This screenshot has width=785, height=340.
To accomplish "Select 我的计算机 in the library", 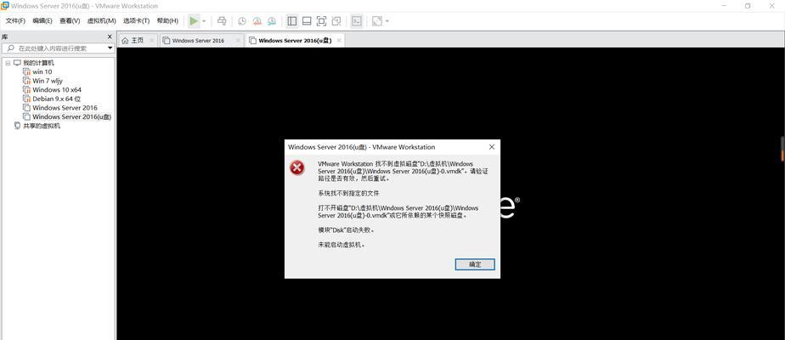I will (38, 63).
